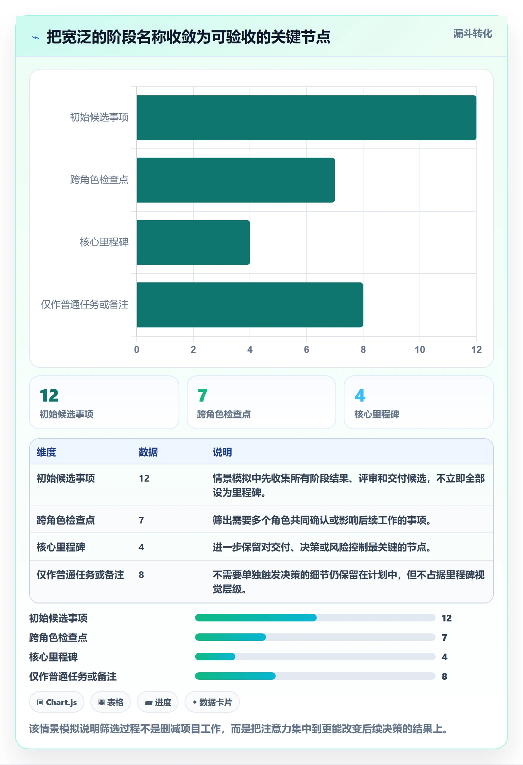Click the 跨角色检查点 chart bar
523x765 pixels.
236,180
